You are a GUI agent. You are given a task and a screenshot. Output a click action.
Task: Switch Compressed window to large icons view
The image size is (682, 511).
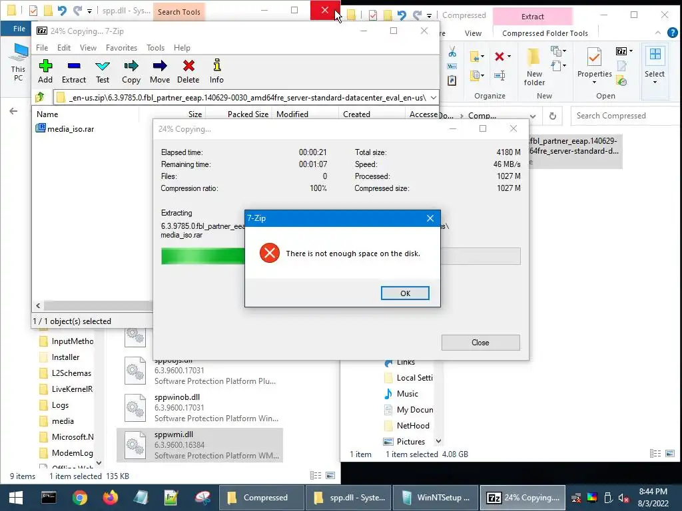click(670, 454)
